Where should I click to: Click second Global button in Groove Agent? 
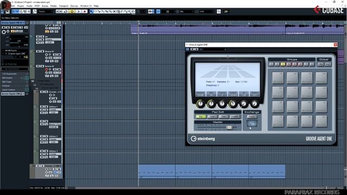coord(327,64)
